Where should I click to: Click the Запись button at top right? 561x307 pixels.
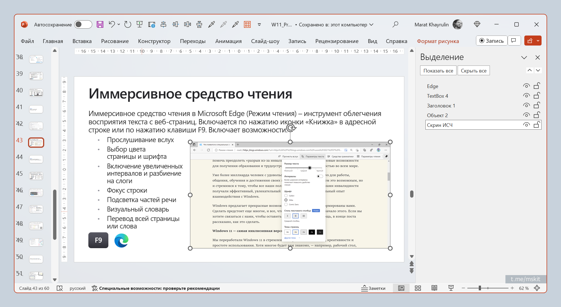pyautogui.click(x=492, y=41)
